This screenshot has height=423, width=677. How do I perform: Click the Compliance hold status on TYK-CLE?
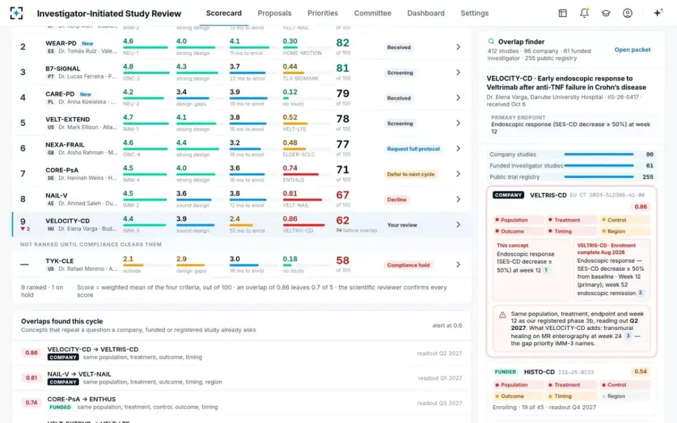click(408, 265)
